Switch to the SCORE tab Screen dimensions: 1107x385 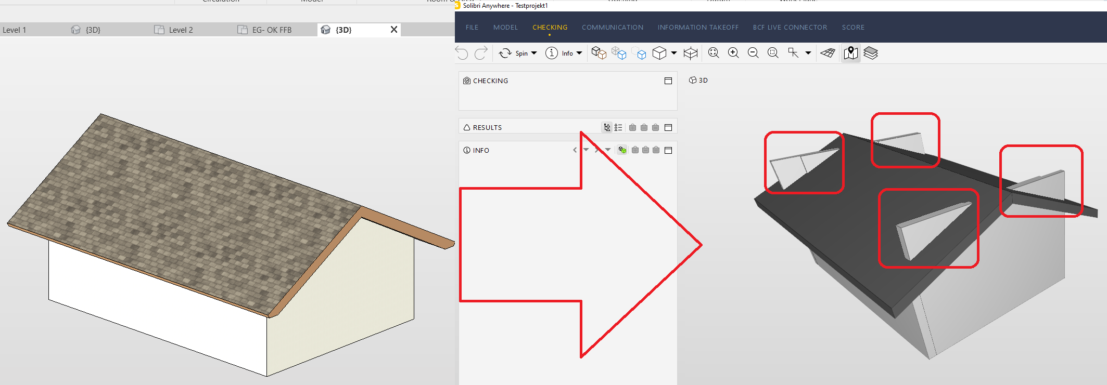[853, 28]
